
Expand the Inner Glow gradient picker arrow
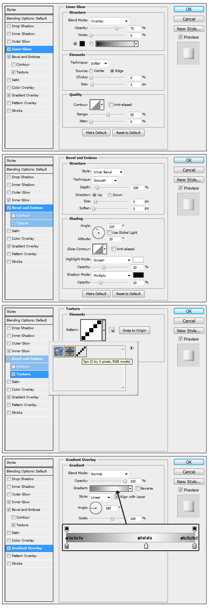click(136, 44)
